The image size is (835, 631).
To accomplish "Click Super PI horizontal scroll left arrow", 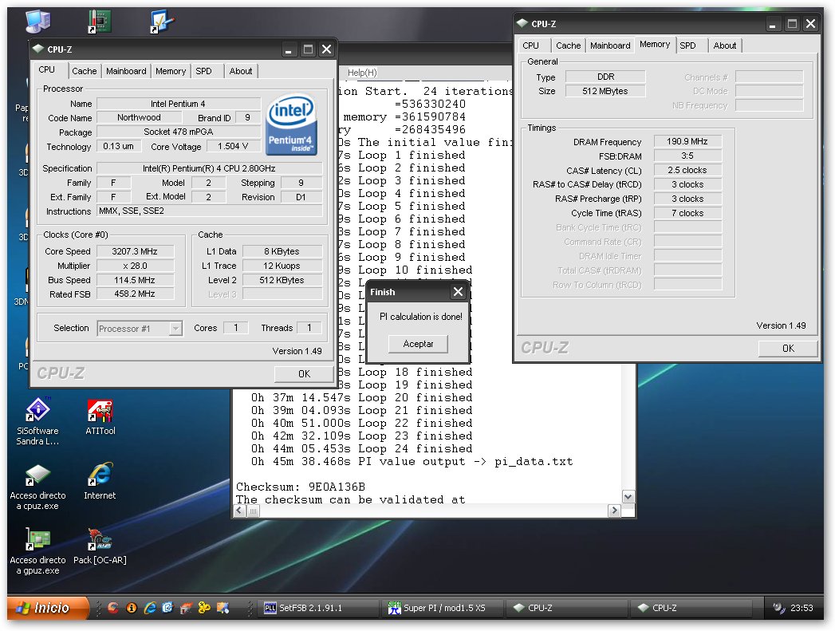I will [x=239, y=511].
